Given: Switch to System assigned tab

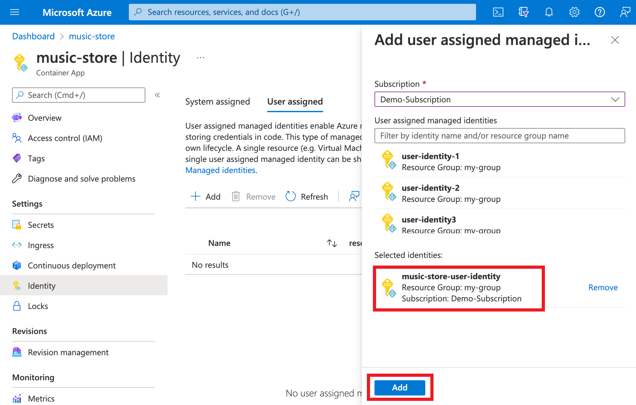Looking at the screenshot, I should [x=218, y=102].
